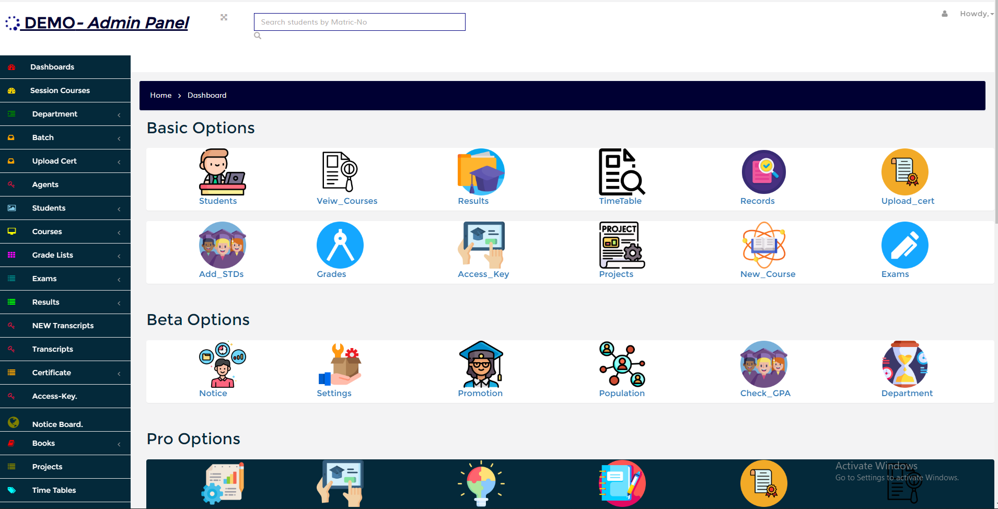Open the Howdy user dropdown
This screenshot has height=509, width=998.
[975, 14]
